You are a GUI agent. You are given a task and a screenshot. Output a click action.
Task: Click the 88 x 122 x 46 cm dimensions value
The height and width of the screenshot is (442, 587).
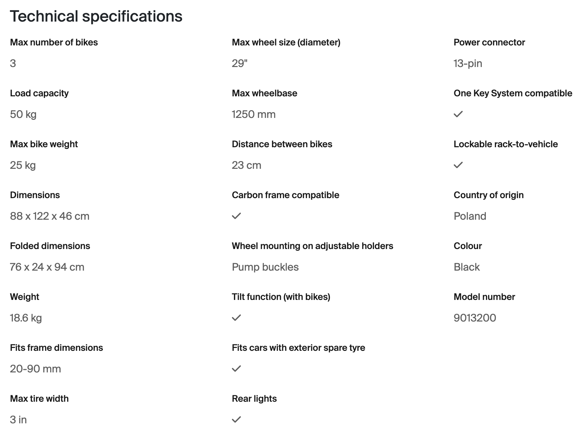50,216
